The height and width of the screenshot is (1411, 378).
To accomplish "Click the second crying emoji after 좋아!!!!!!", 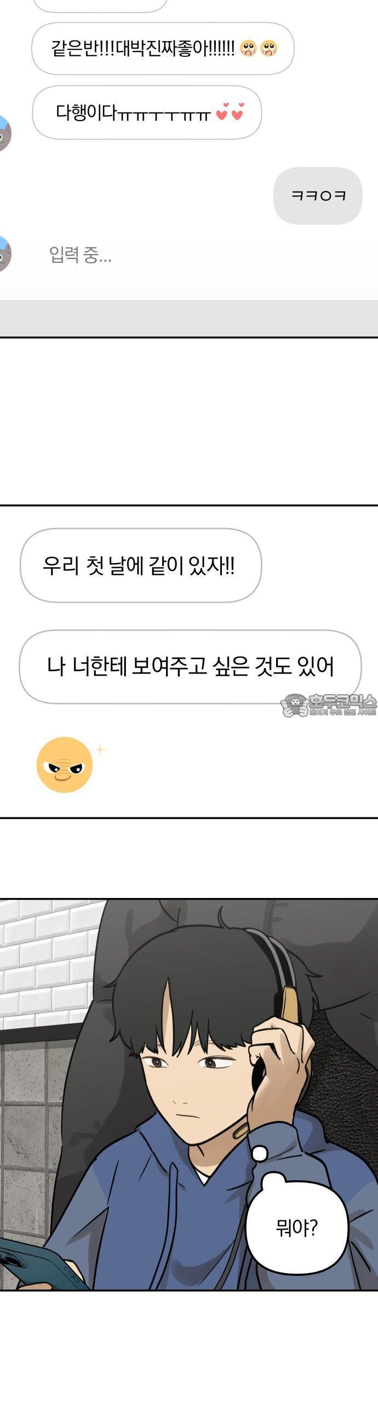I will coord(268,49).
